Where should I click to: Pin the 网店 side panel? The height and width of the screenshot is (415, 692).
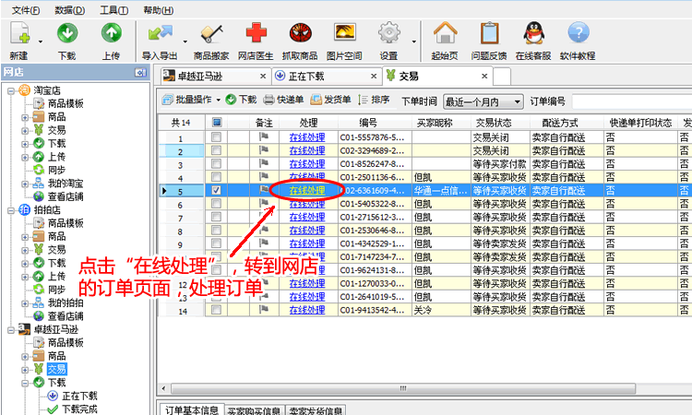pos(140,72)
